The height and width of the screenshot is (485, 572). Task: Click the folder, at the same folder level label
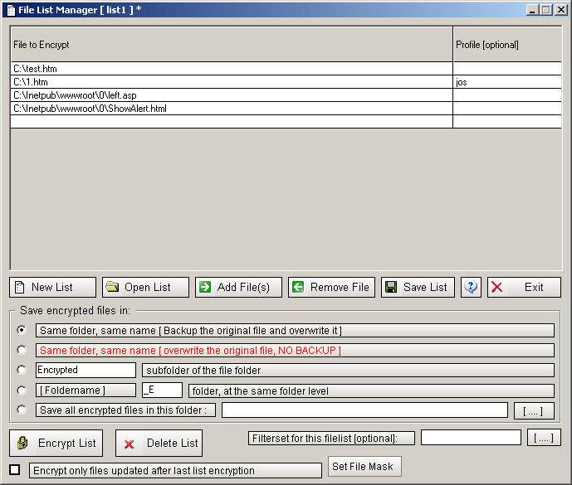371,390
